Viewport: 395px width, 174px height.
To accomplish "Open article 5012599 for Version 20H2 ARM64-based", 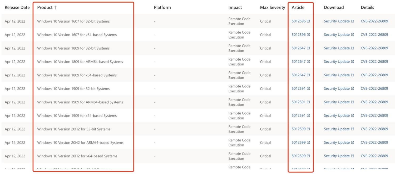I will 301,143.
